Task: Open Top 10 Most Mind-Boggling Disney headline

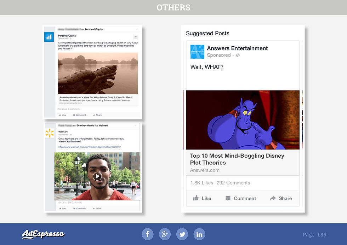Action: (x=237, y=159)
